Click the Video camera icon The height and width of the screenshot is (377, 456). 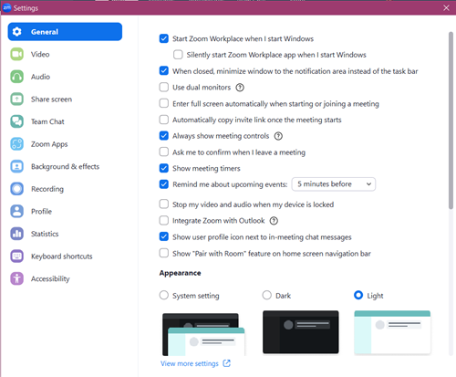point(17,54)
